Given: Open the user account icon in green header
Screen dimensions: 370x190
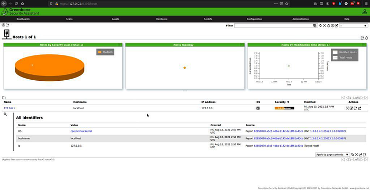Looking at the screenshot, I should tap(365, 12).
